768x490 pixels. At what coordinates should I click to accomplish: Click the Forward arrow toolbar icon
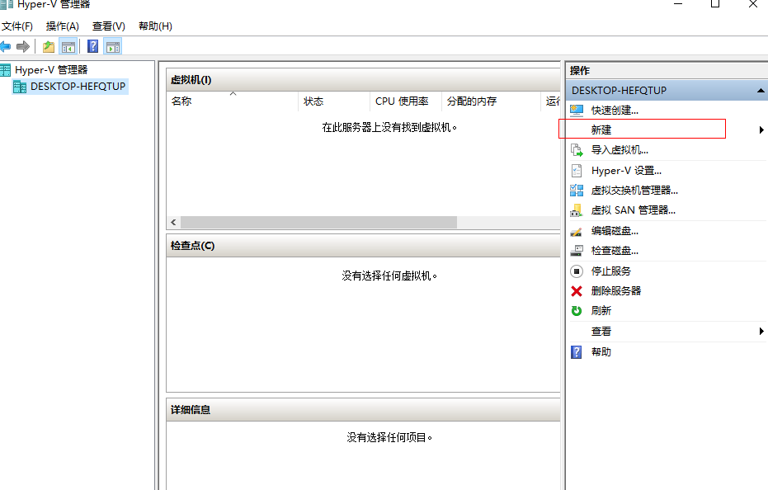(x=22, y=46)
